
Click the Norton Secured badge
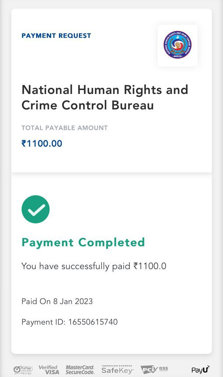click(23, 369)
